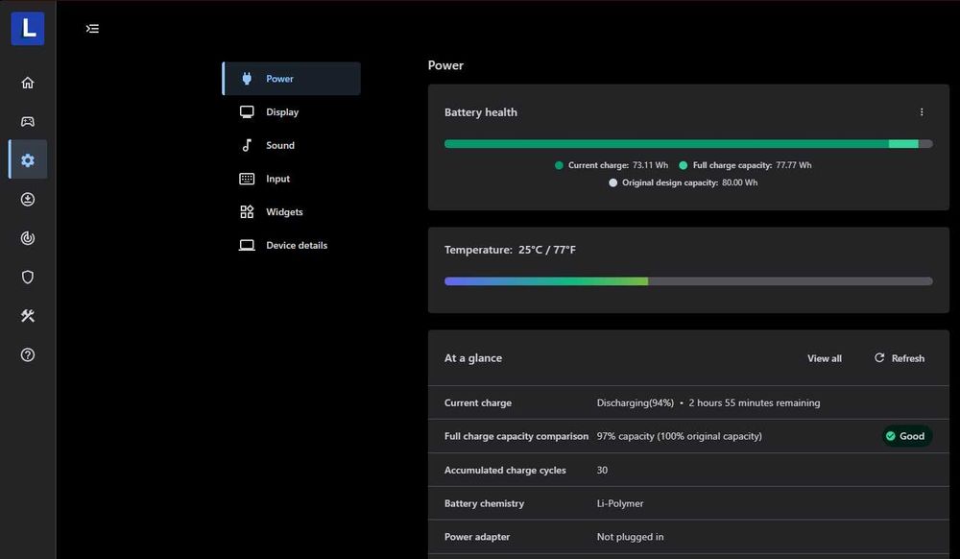The height and width of the screenshot is (559, 960).
Task: Click the music note icon next to Sound
Action: [247, 145]
